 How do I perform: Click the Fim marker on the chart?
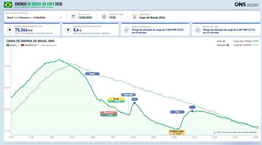177,112
